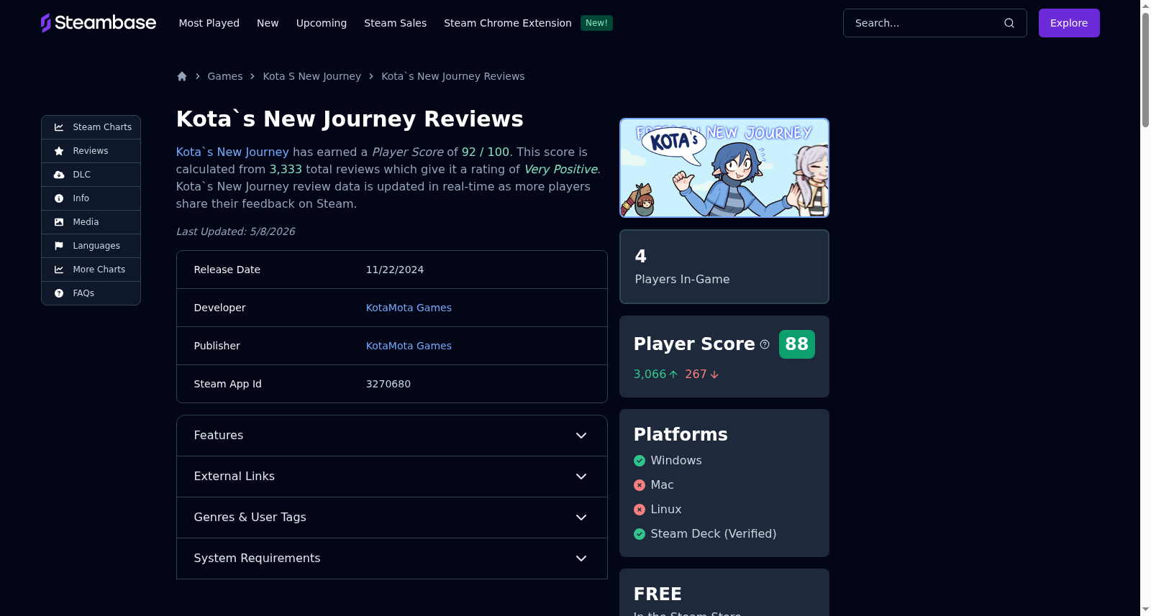
Task: Click the Very Positive rating text
Action: 561,170
